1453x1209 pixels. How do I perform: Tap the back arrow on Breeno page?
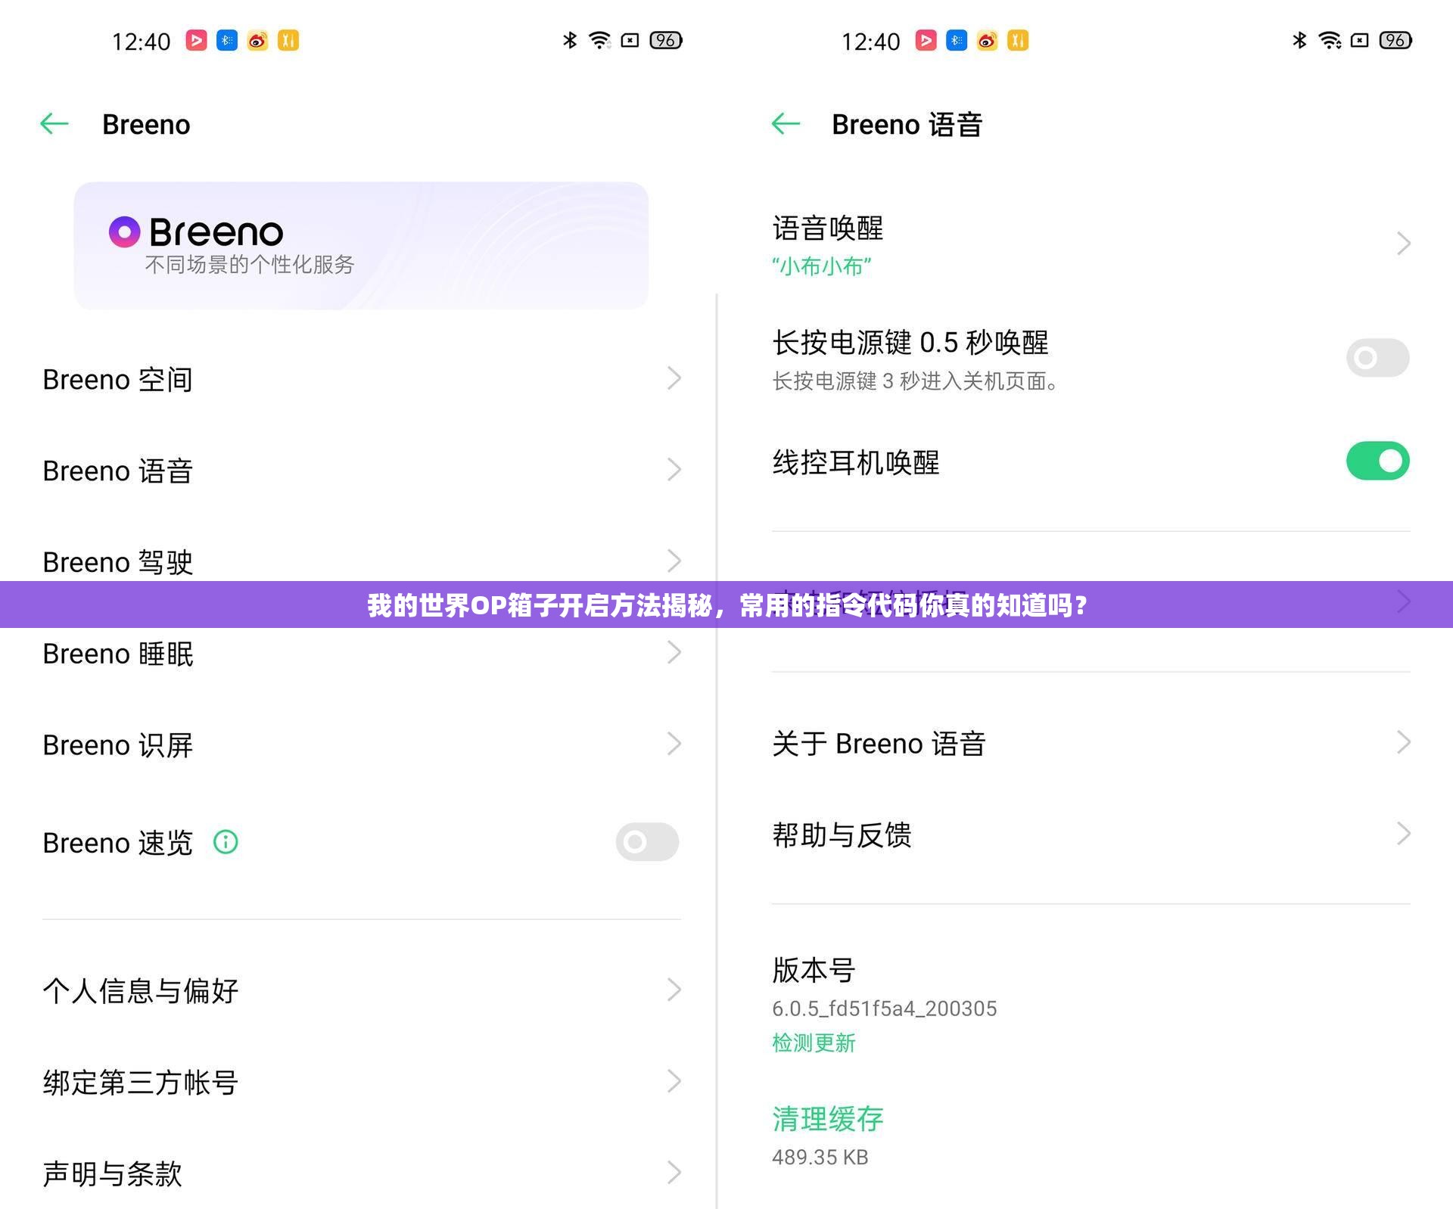(x=53, y=124)
